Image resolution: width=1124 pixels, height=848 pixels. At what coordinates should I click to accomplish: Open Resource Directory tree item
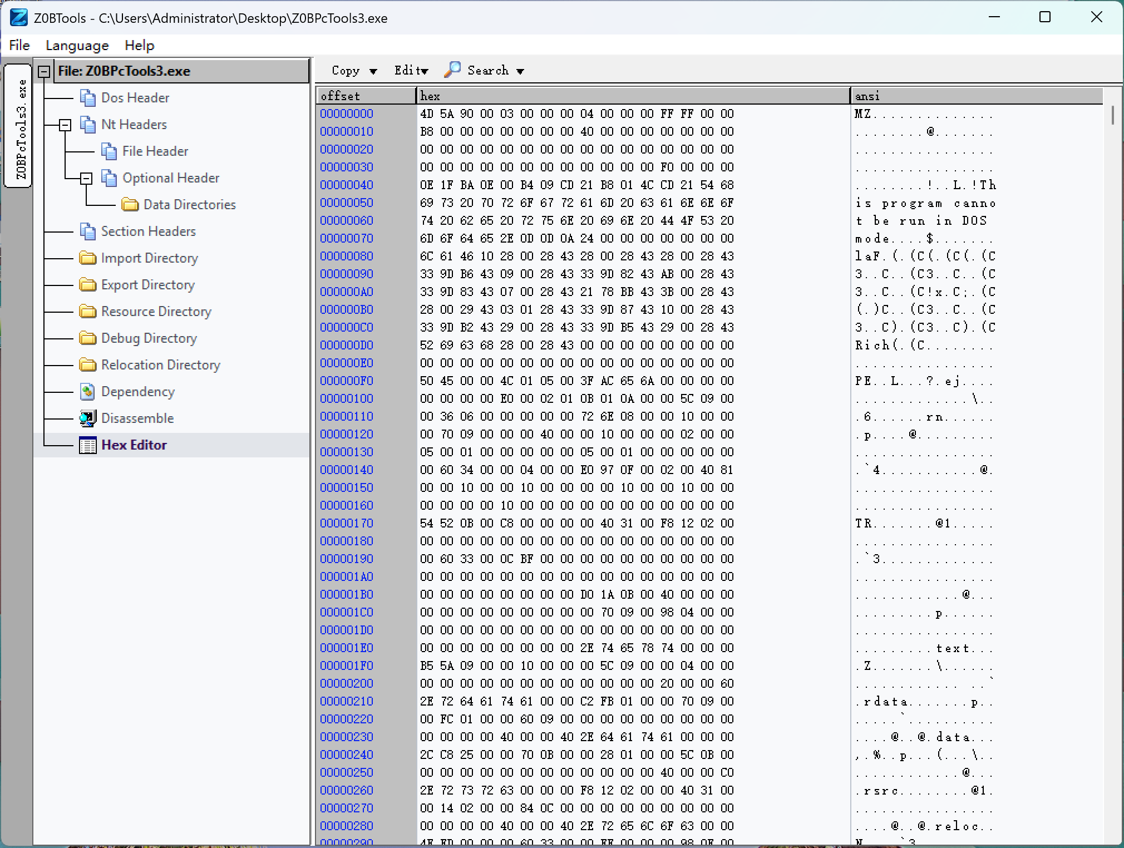pos(156,312)
